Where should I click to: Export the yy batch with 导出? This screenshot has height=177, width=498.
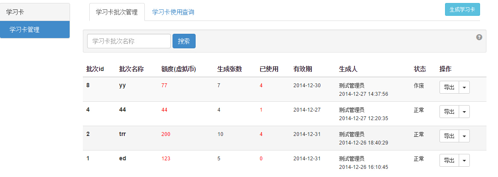tap(449, 87)
